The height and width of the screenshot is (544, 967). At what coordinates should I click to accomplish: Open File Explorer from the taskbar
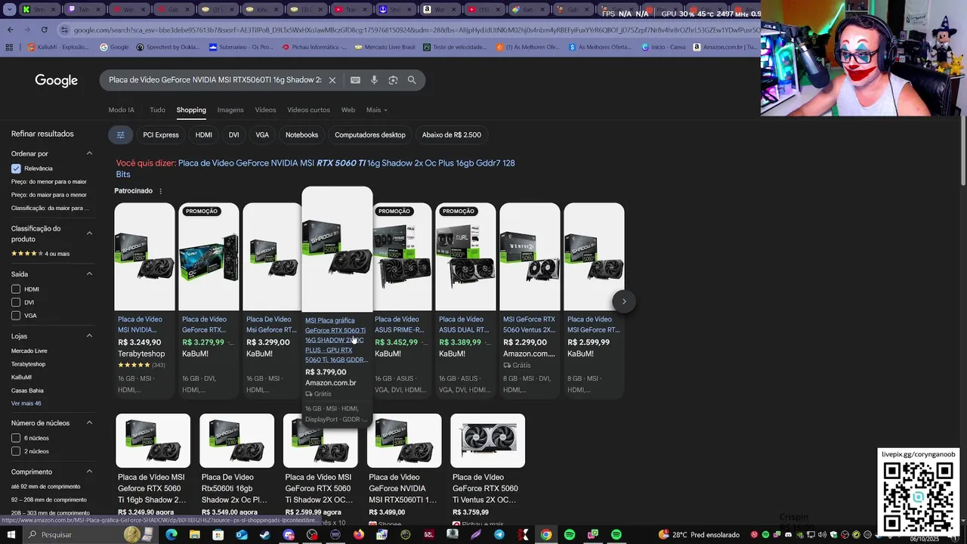point(194,535)
